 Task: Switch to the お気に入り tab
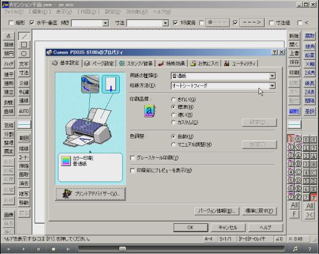coord(205,64)
